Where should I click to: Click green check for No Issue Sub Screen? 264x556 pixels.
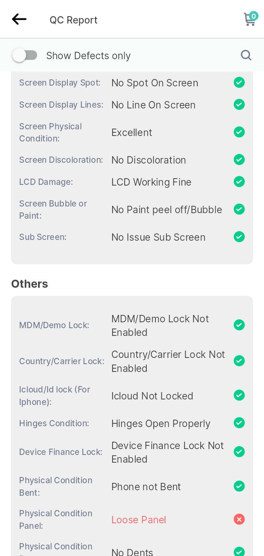point(239,237)
